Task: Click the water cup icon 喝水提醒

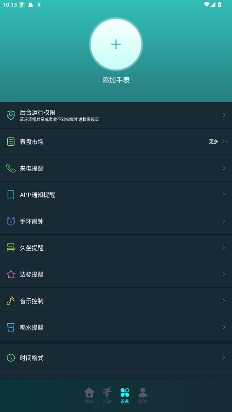Action: click(11, 327)
